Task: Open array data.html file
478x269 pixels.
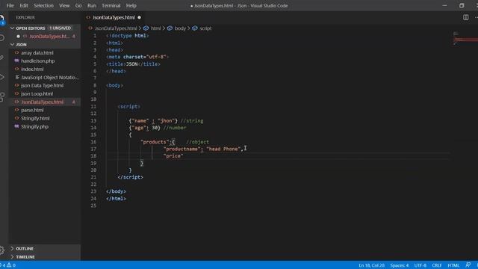Action: 37,53
